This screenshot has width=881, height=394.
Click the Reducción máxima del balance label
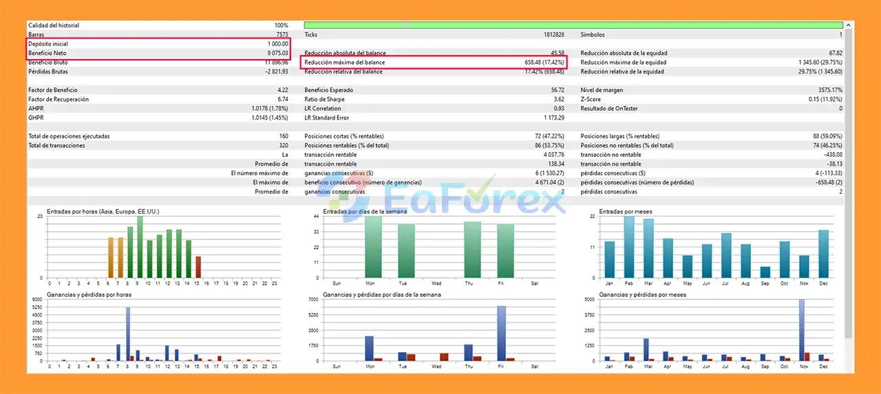(x=344, y=63)
